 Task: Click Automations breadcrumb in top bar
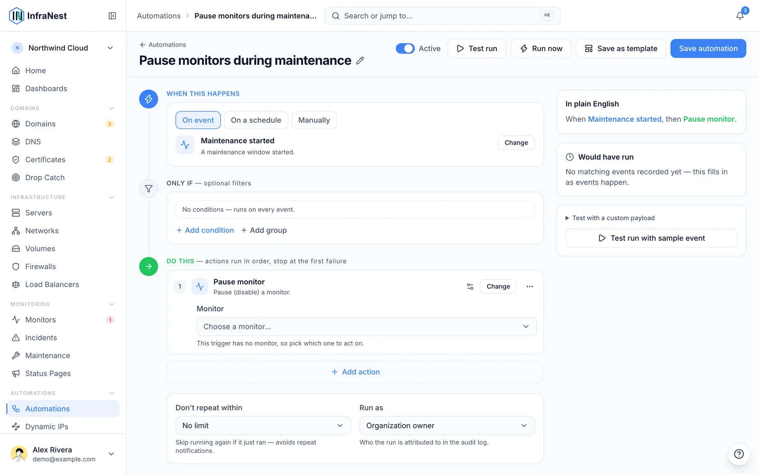(159, 16)
